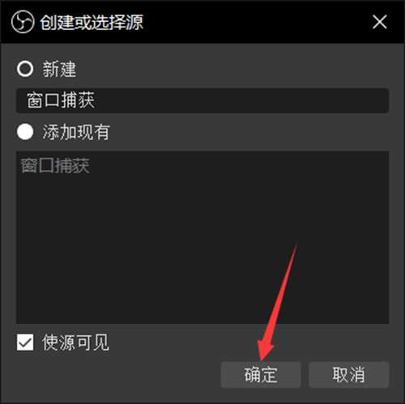The height and width of the screenshot is (404, 405).
Task: Click the hollow circle beside 新建
Action: (25, 69)
